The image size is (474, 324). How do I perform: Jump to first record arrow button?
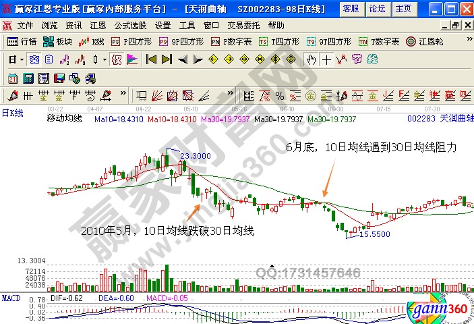(151, 59)
